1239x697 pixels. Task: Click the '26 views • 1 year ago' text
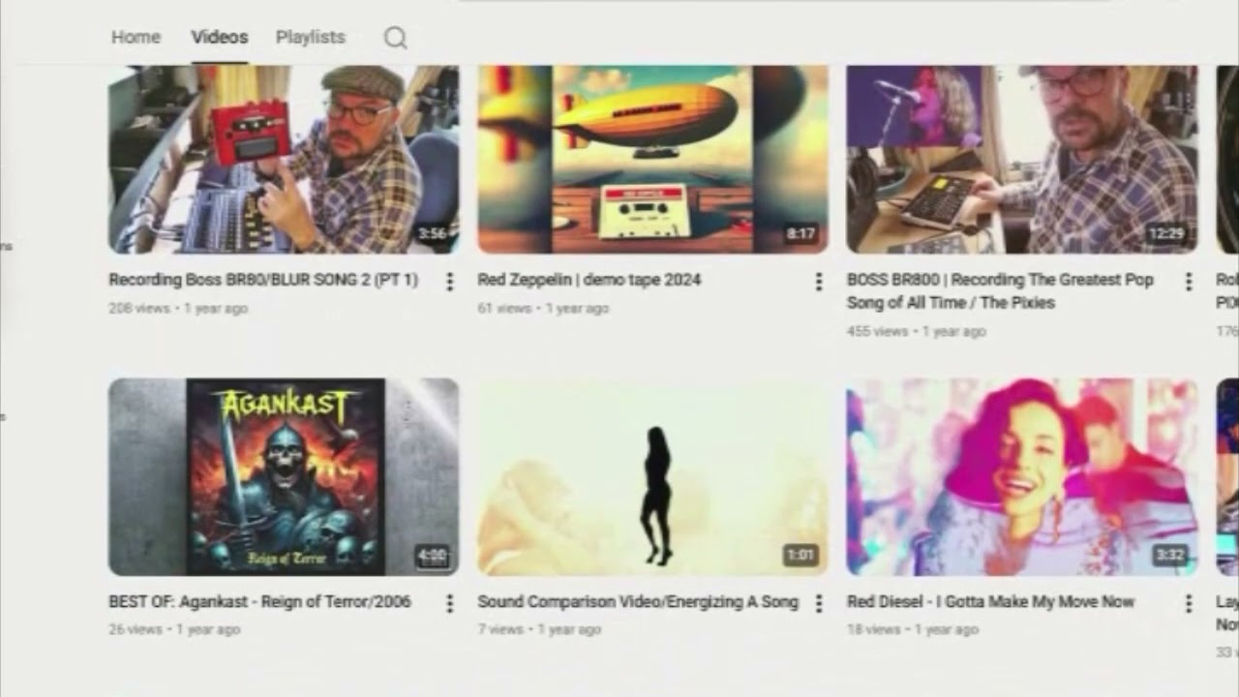[174, 629]
